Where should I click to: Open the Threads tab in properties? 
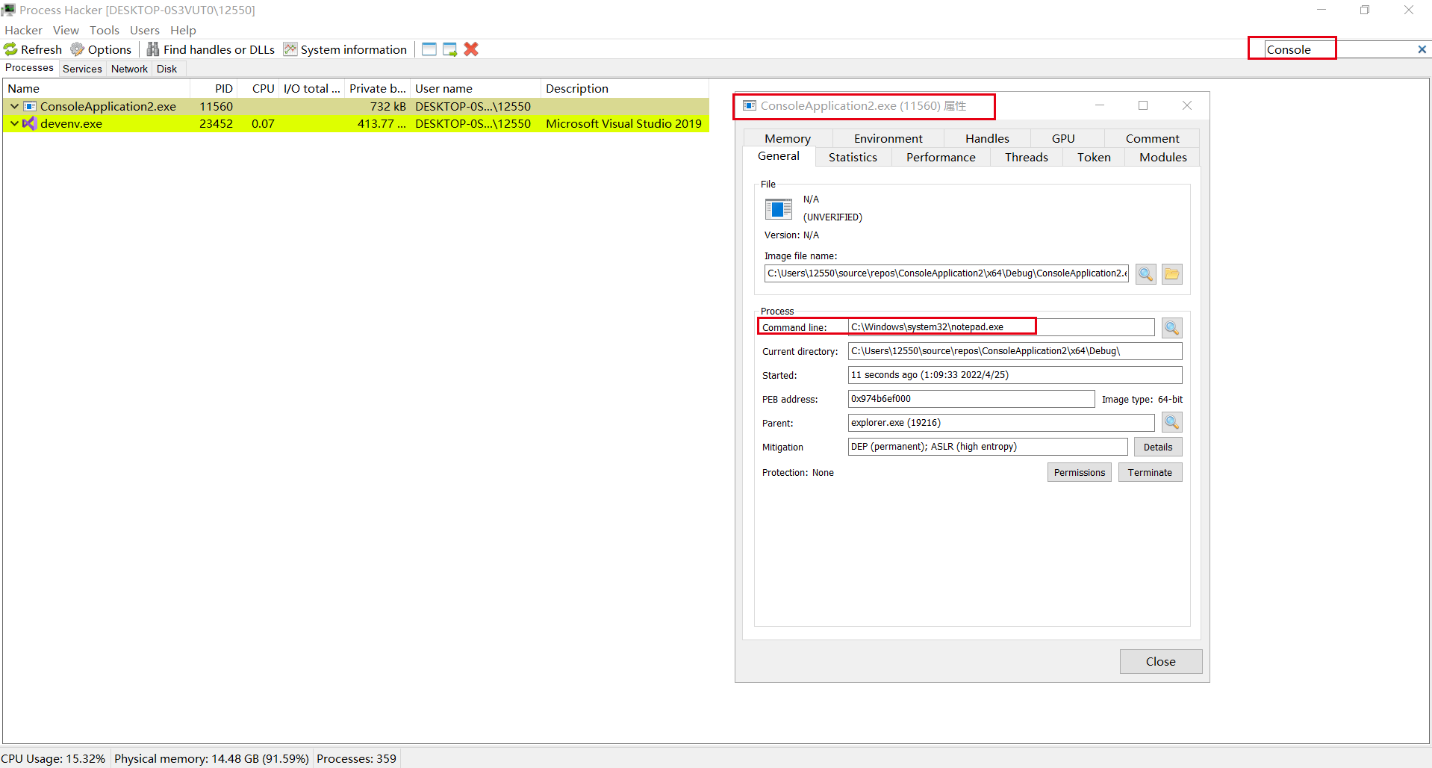pyautogui.click(x=1027, y=158)
